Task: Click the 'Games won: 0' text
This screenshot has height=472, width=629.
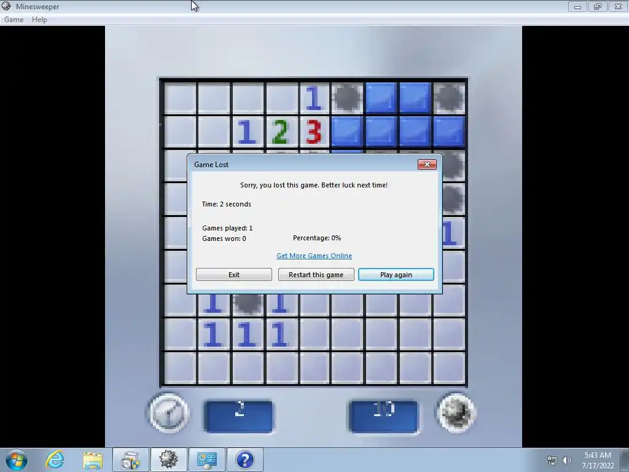Action: [x=224, y=238]
